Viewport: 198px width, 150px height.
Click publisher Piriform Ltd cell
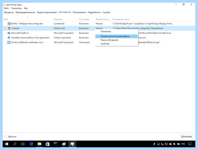click(x=59, y=28)
